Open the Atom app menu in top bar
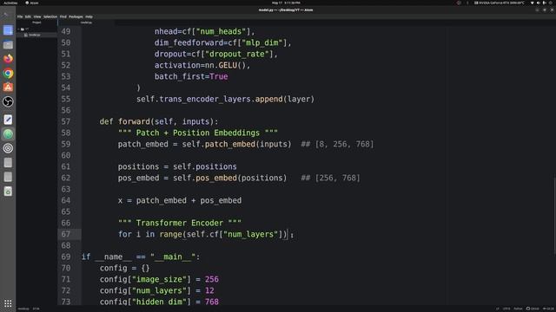The height and width of the screenshot is (312, 556). [x=32, y=3]
